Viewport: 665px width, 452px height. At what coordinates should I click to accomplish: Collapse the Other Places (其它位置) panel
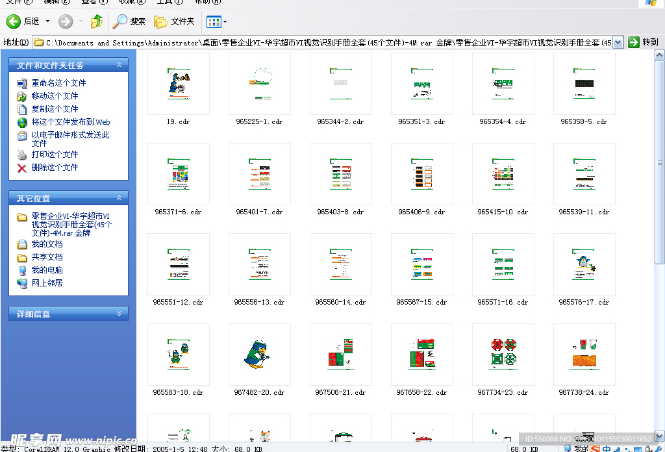point(119,198)
